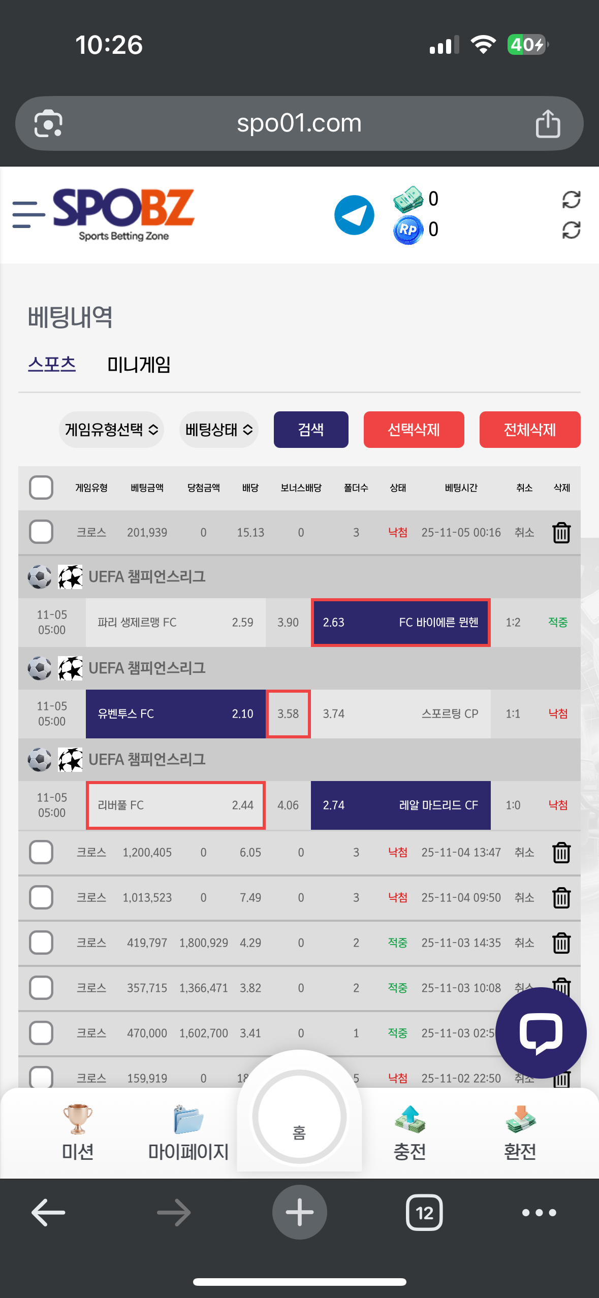Tap the Telegram contact icon
This screenshot has height=1298, width=599.
pos(354,215)
